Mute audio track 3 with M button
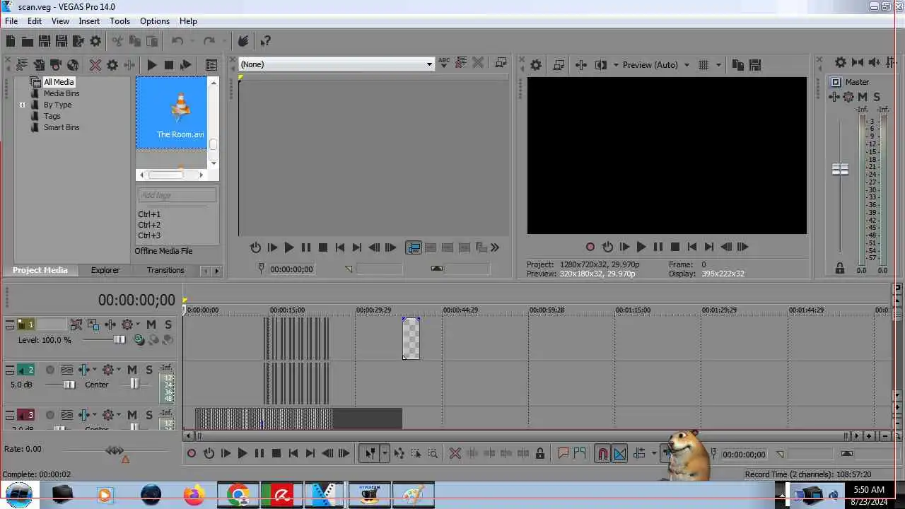 tap(132, 415)
